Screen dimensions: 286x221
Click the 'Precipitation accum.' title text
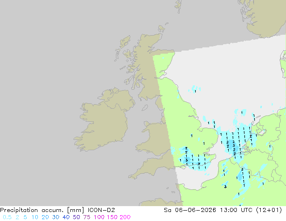(32, 210)
